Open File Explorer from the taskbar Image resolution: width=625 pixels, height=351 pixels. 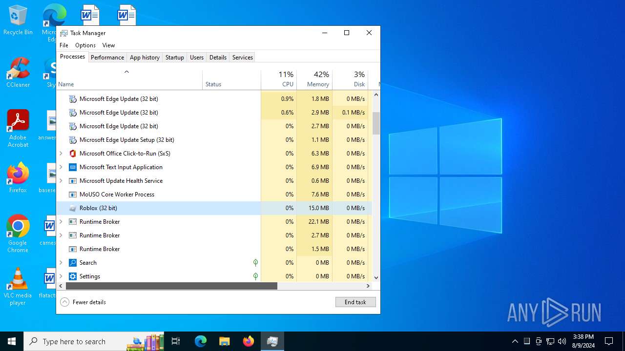[x=224, y=341]
